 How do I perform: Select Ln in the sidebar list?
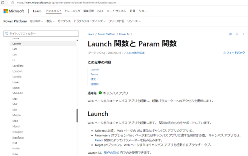pyautogui.click(x=14, y=60)
